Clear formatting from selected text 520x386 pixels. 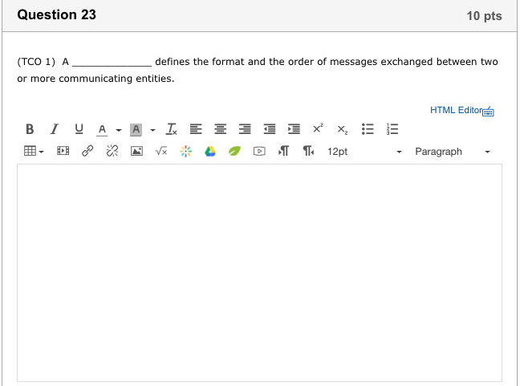click(171, 129)
